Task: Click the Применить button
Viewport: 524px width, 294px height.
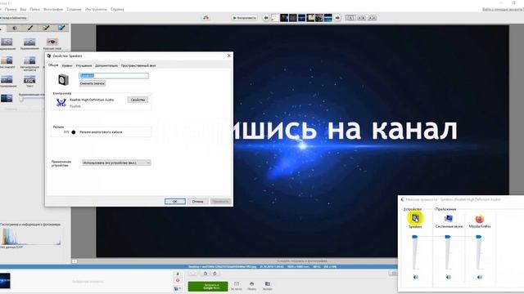Action: (x=220, y=202)
